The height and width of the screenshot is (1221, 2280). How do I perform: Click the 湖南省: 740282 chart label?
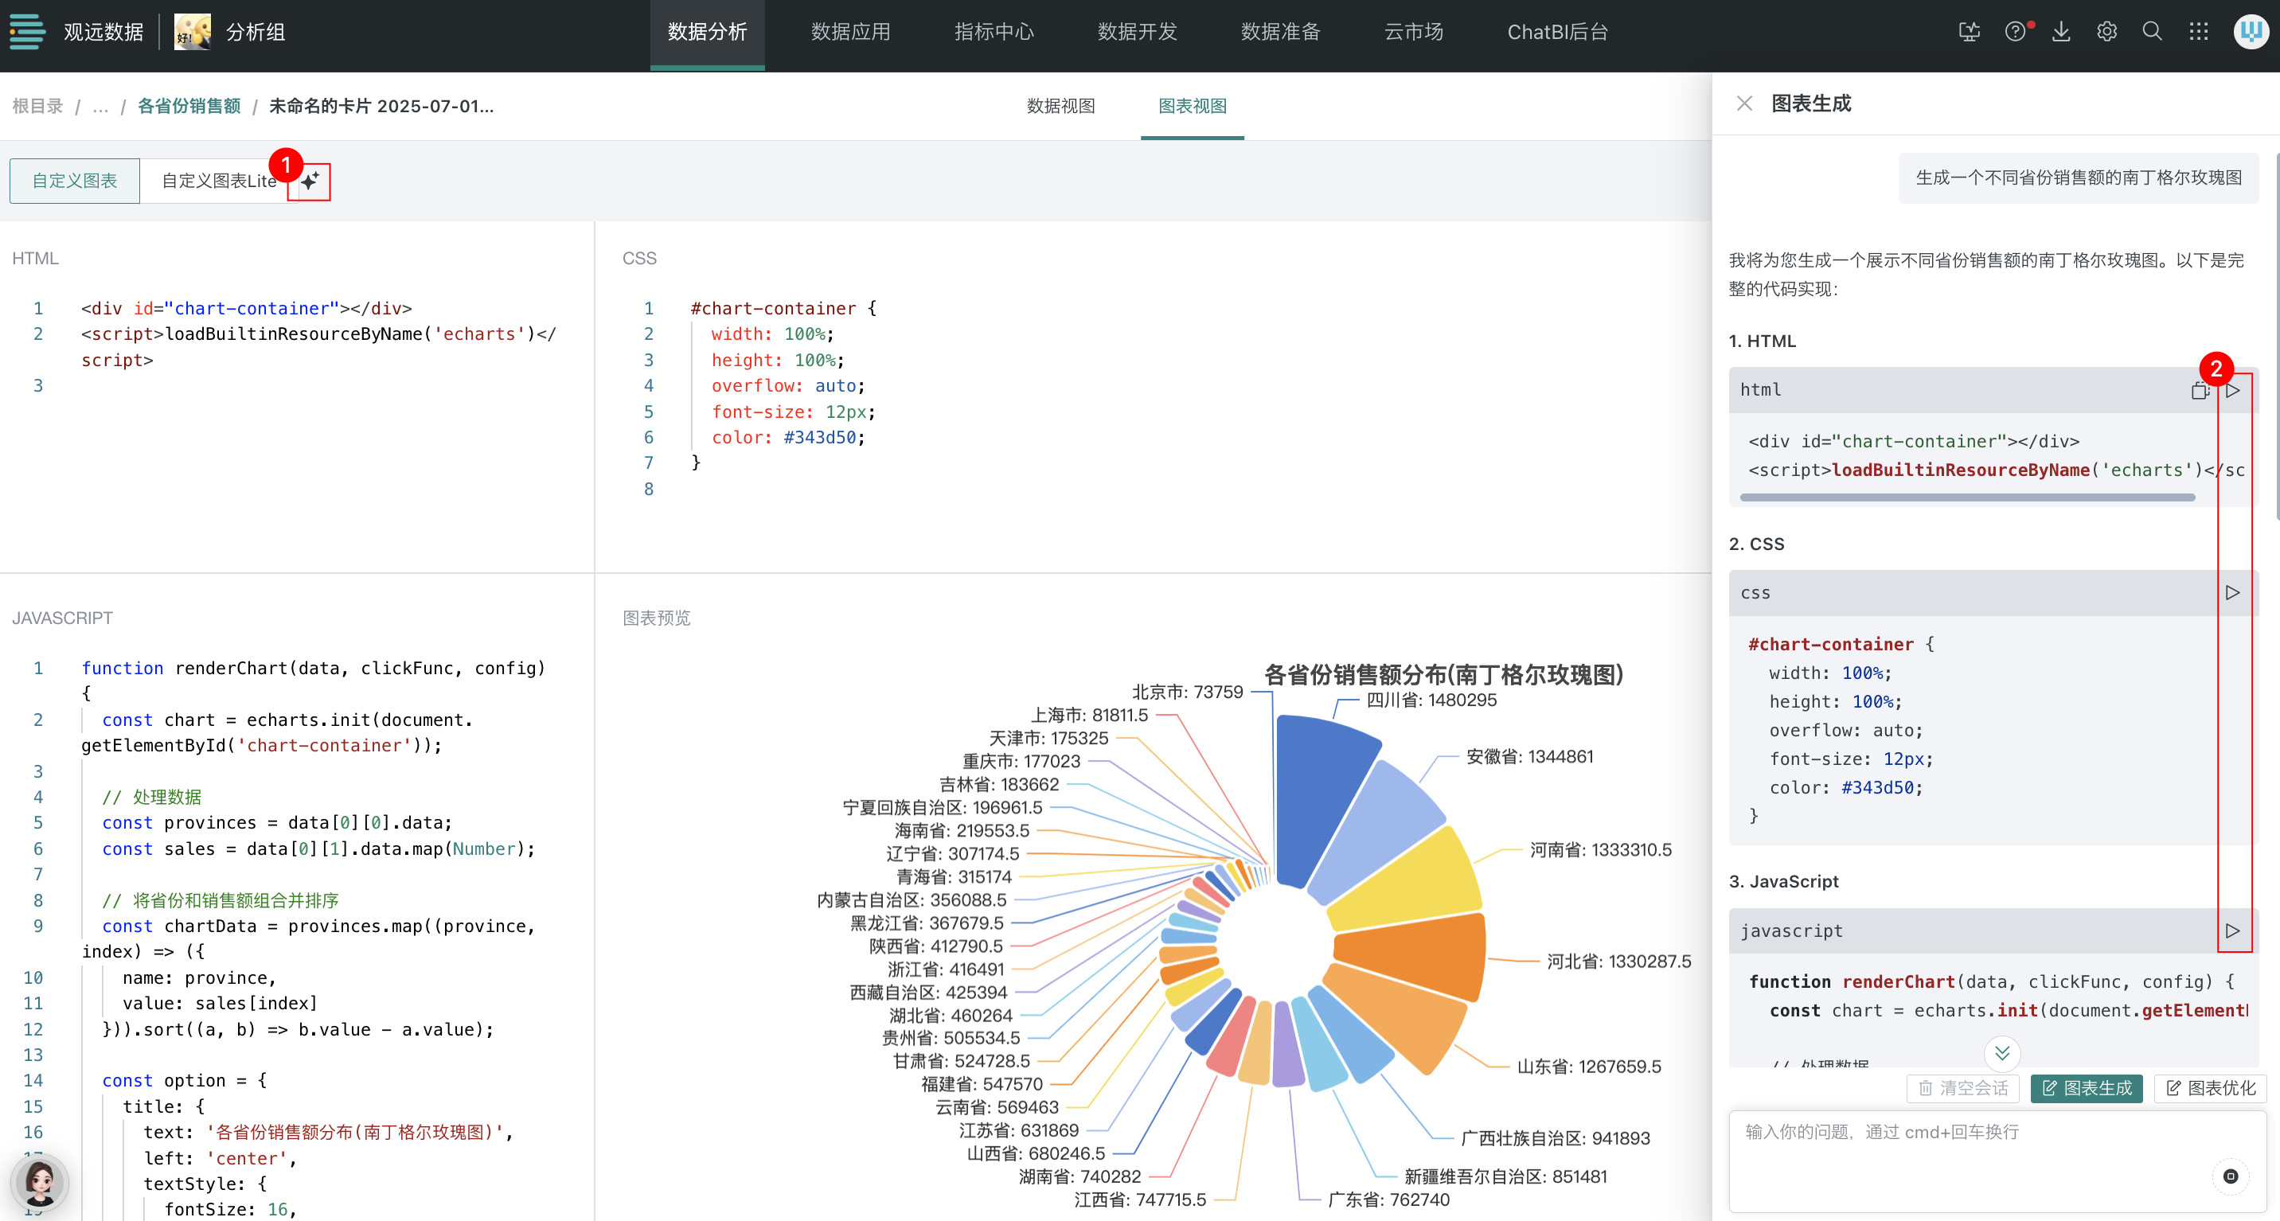pos(1079,1176)
